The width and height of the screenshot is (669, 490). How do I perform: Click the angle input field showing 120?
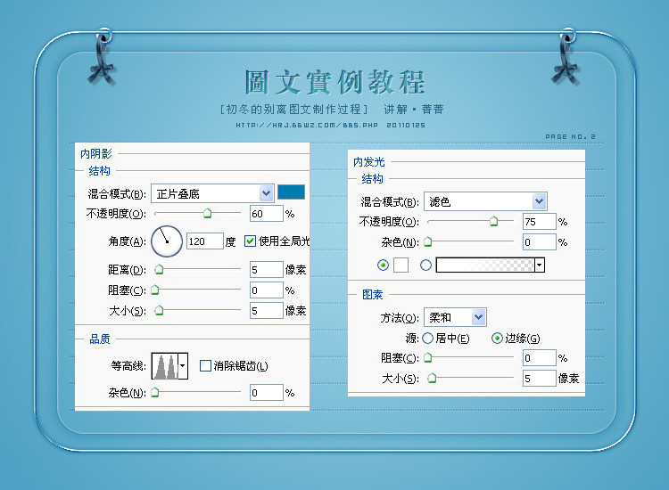(205, 241)
